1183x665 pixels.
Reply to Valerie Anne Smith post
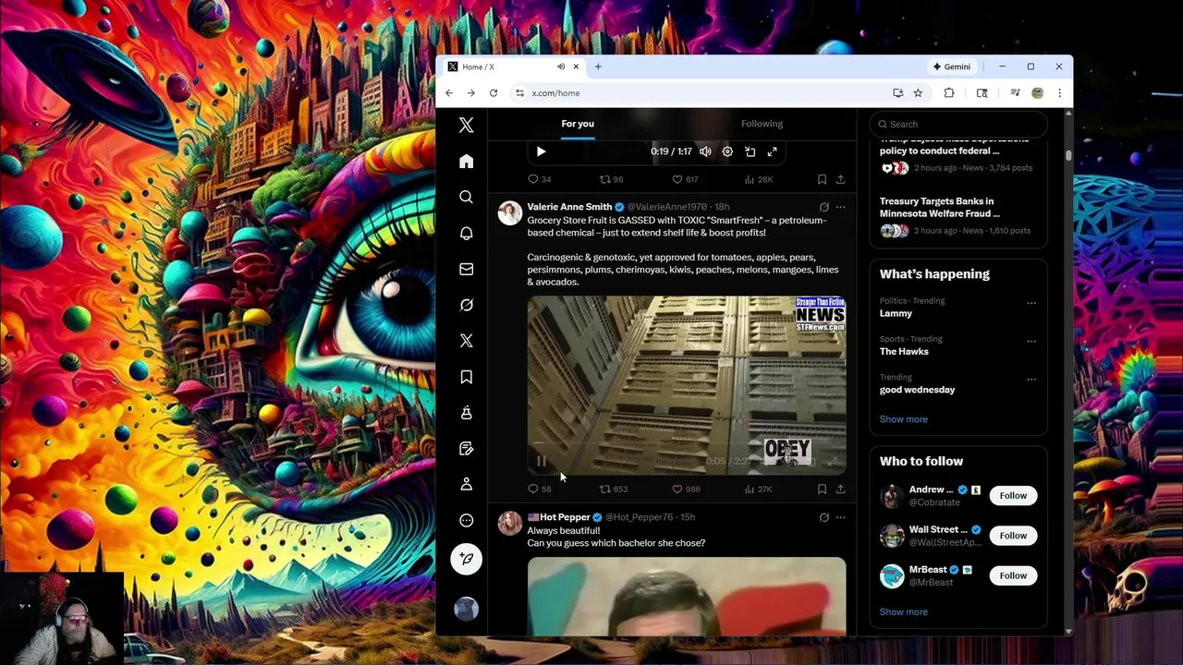(539, 489)
